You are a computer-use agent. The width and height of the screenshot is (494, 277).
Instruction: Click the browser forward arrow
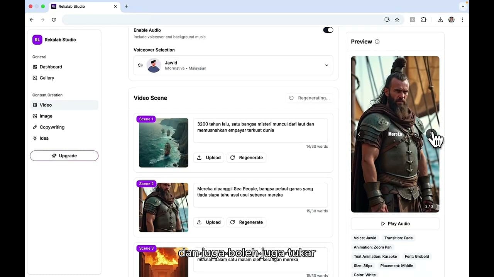coord(42,20)
